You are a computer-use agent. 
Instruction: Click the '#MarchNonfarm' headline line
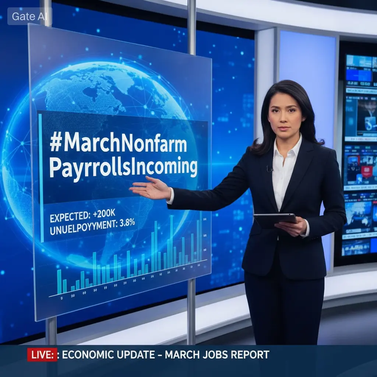coord(118,143)
